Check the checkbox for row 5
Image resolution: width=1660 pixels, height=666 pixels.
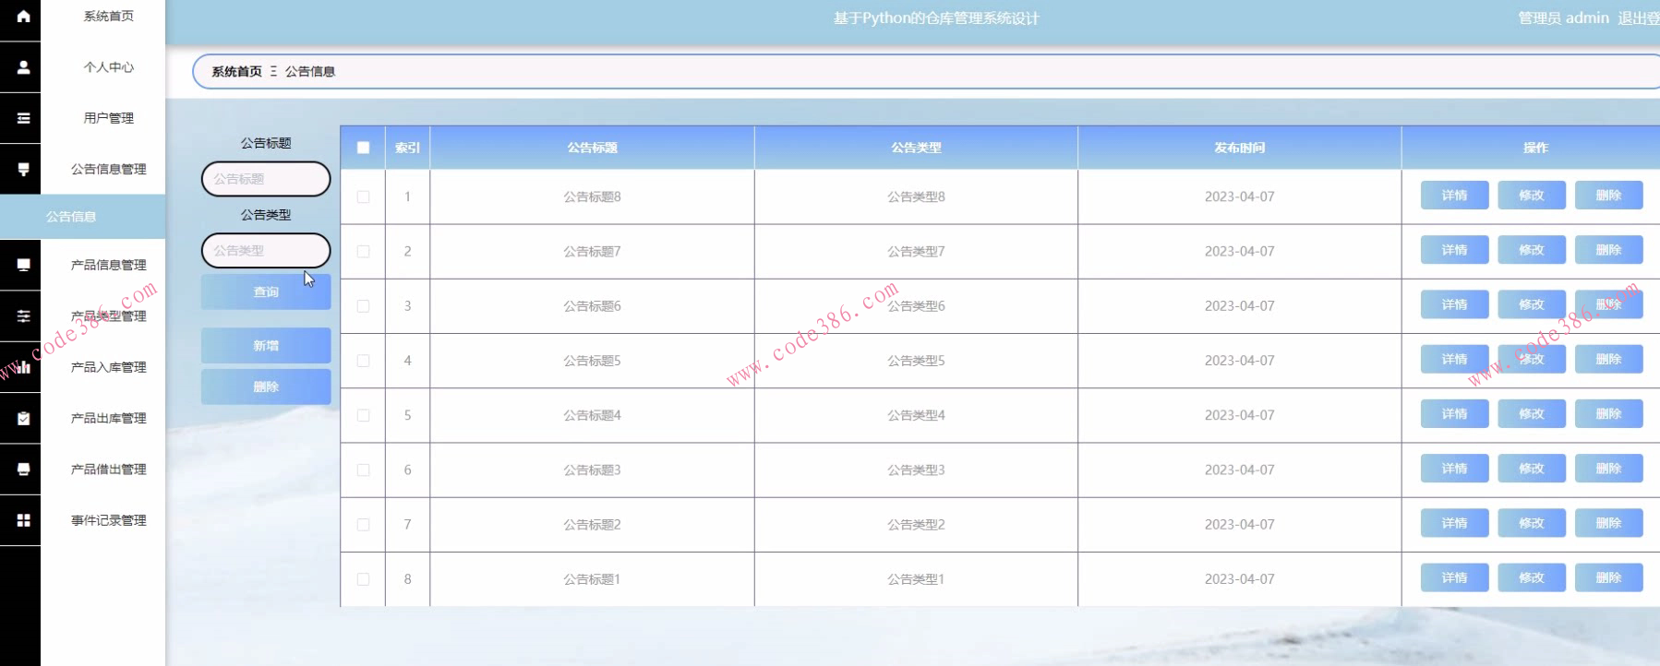[x=363, y=415]
